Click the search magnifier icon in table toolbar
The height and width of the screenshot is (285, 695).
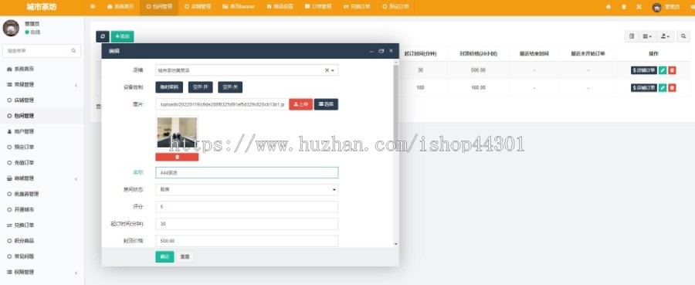(x=683, y=37)
